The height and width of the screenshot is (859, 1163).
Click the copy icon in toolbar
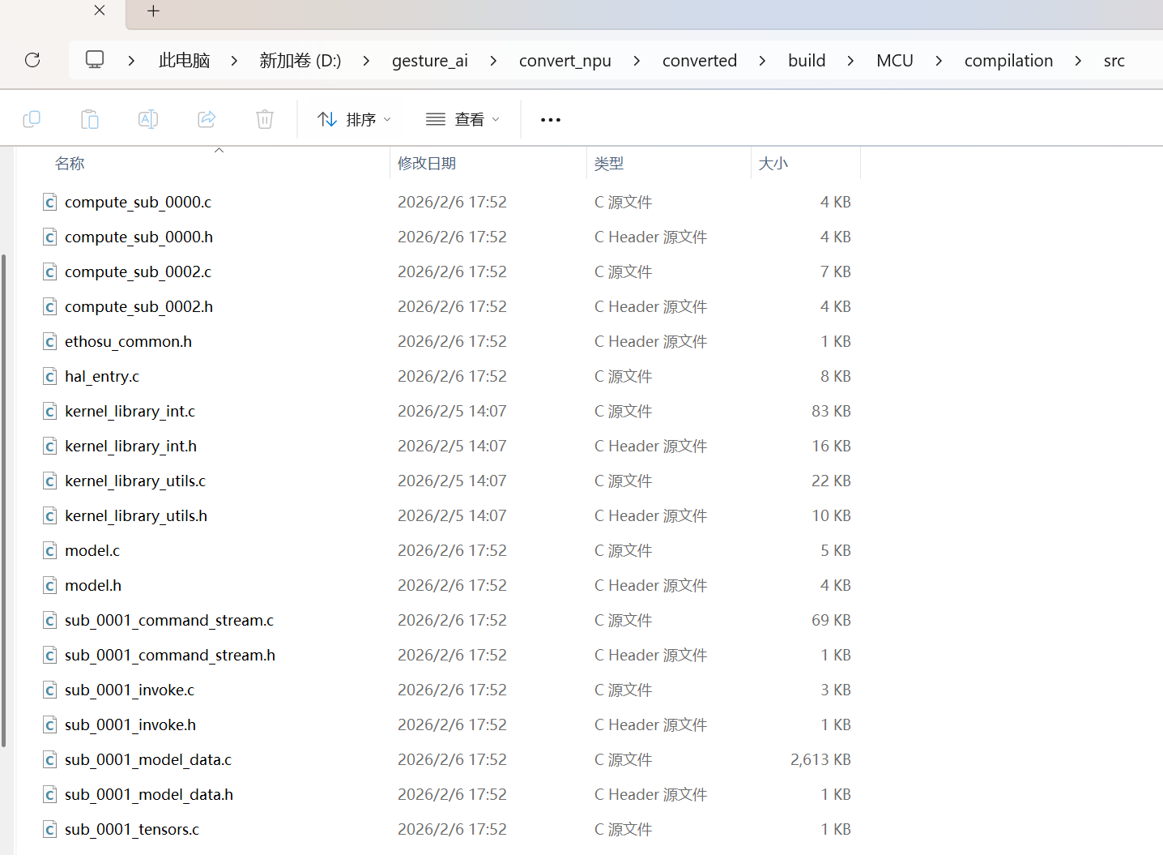click(32, 119)
